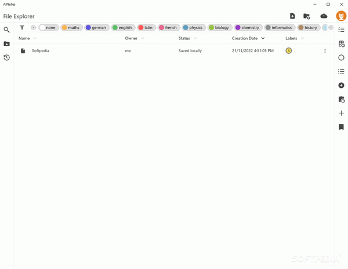This screenshot has height=269, width=348.
Task: Sort by the Status column header
Action: pos(184,38)
